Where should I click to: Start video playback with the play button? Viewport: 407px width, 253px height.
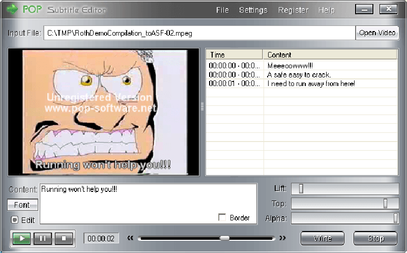22,238
